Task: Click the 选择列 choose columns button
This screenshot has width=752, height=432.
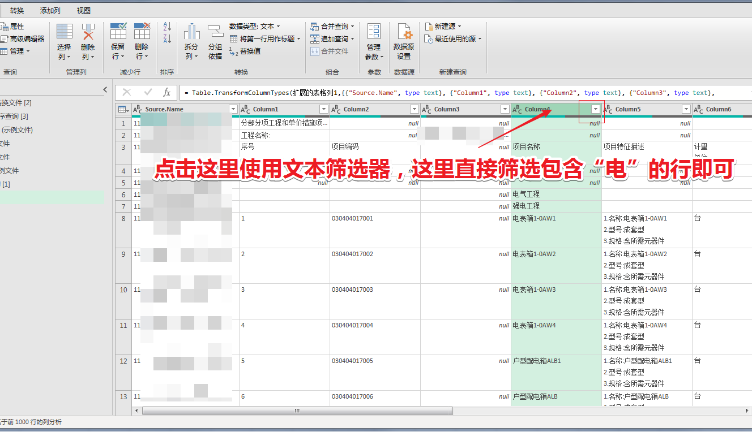Action: 64,42
